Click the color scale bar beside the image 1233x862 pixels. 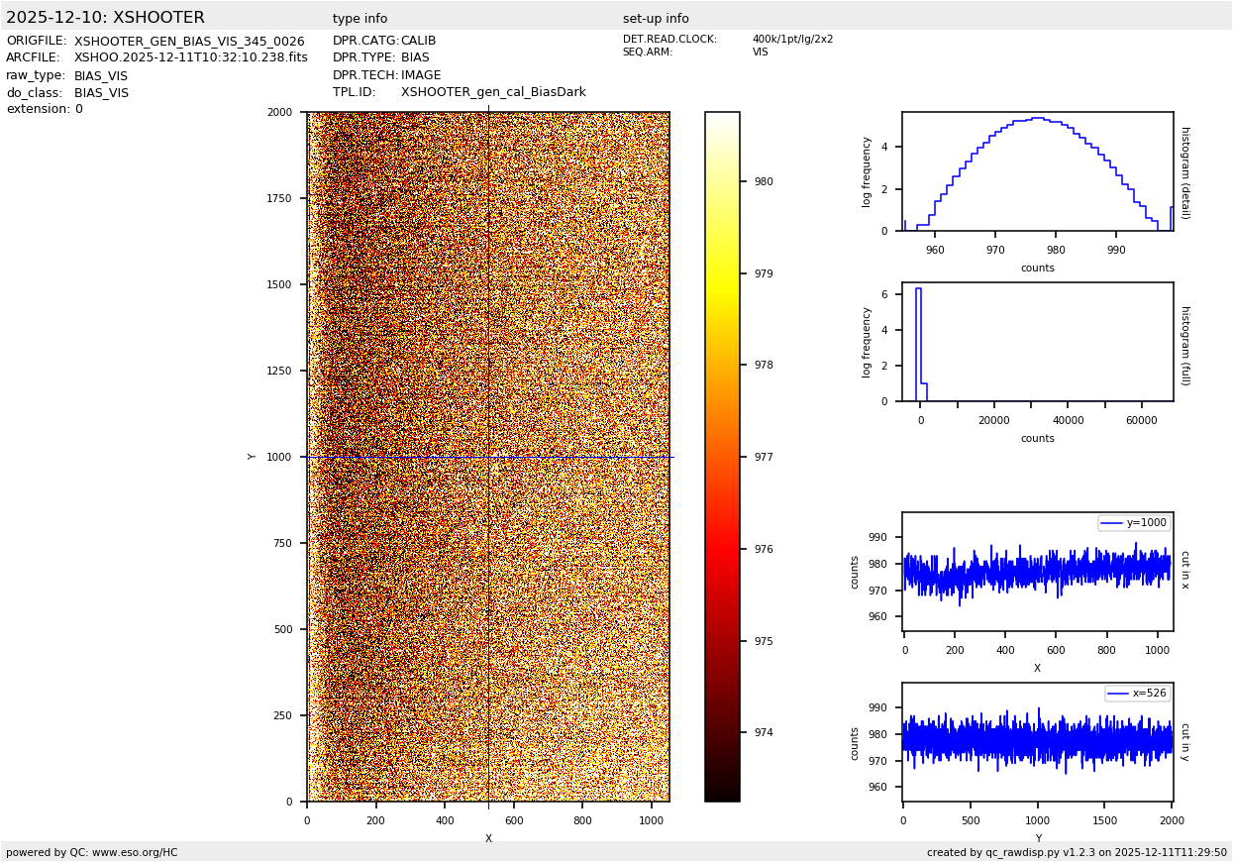pyautogui.click(x=722, y=456)
